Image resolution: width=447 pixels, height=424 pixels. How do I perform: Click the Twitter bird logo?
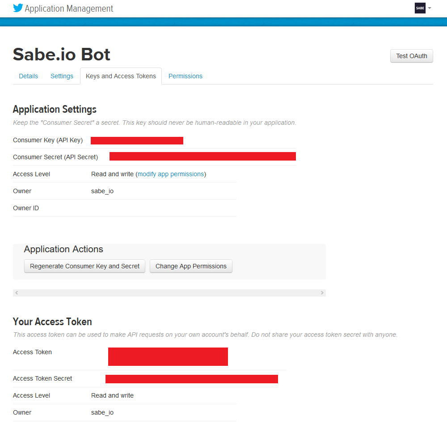point(18,8)
